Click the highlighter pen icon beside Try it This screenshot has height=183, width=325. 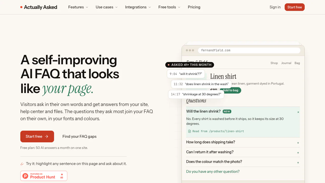22,164
